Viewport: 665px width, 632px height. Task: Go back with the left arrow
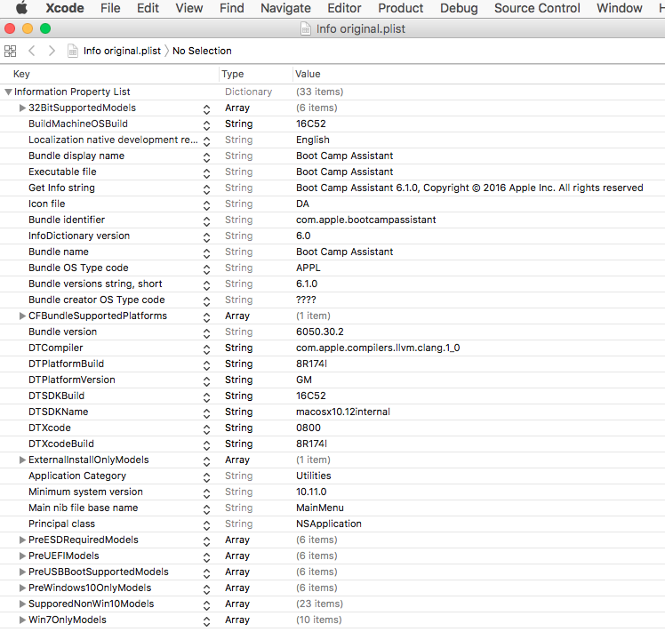31,51
